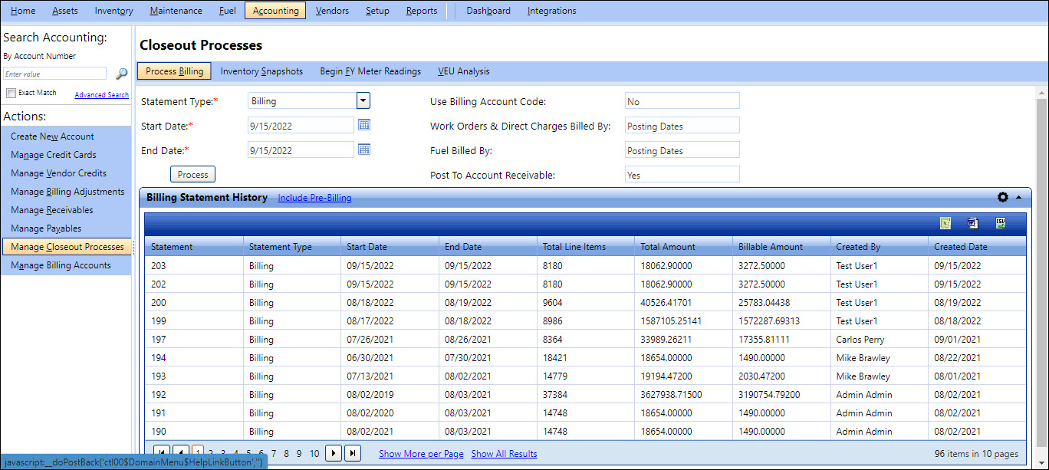Click the Use Billing Account Code field

(x=682, y=101)
